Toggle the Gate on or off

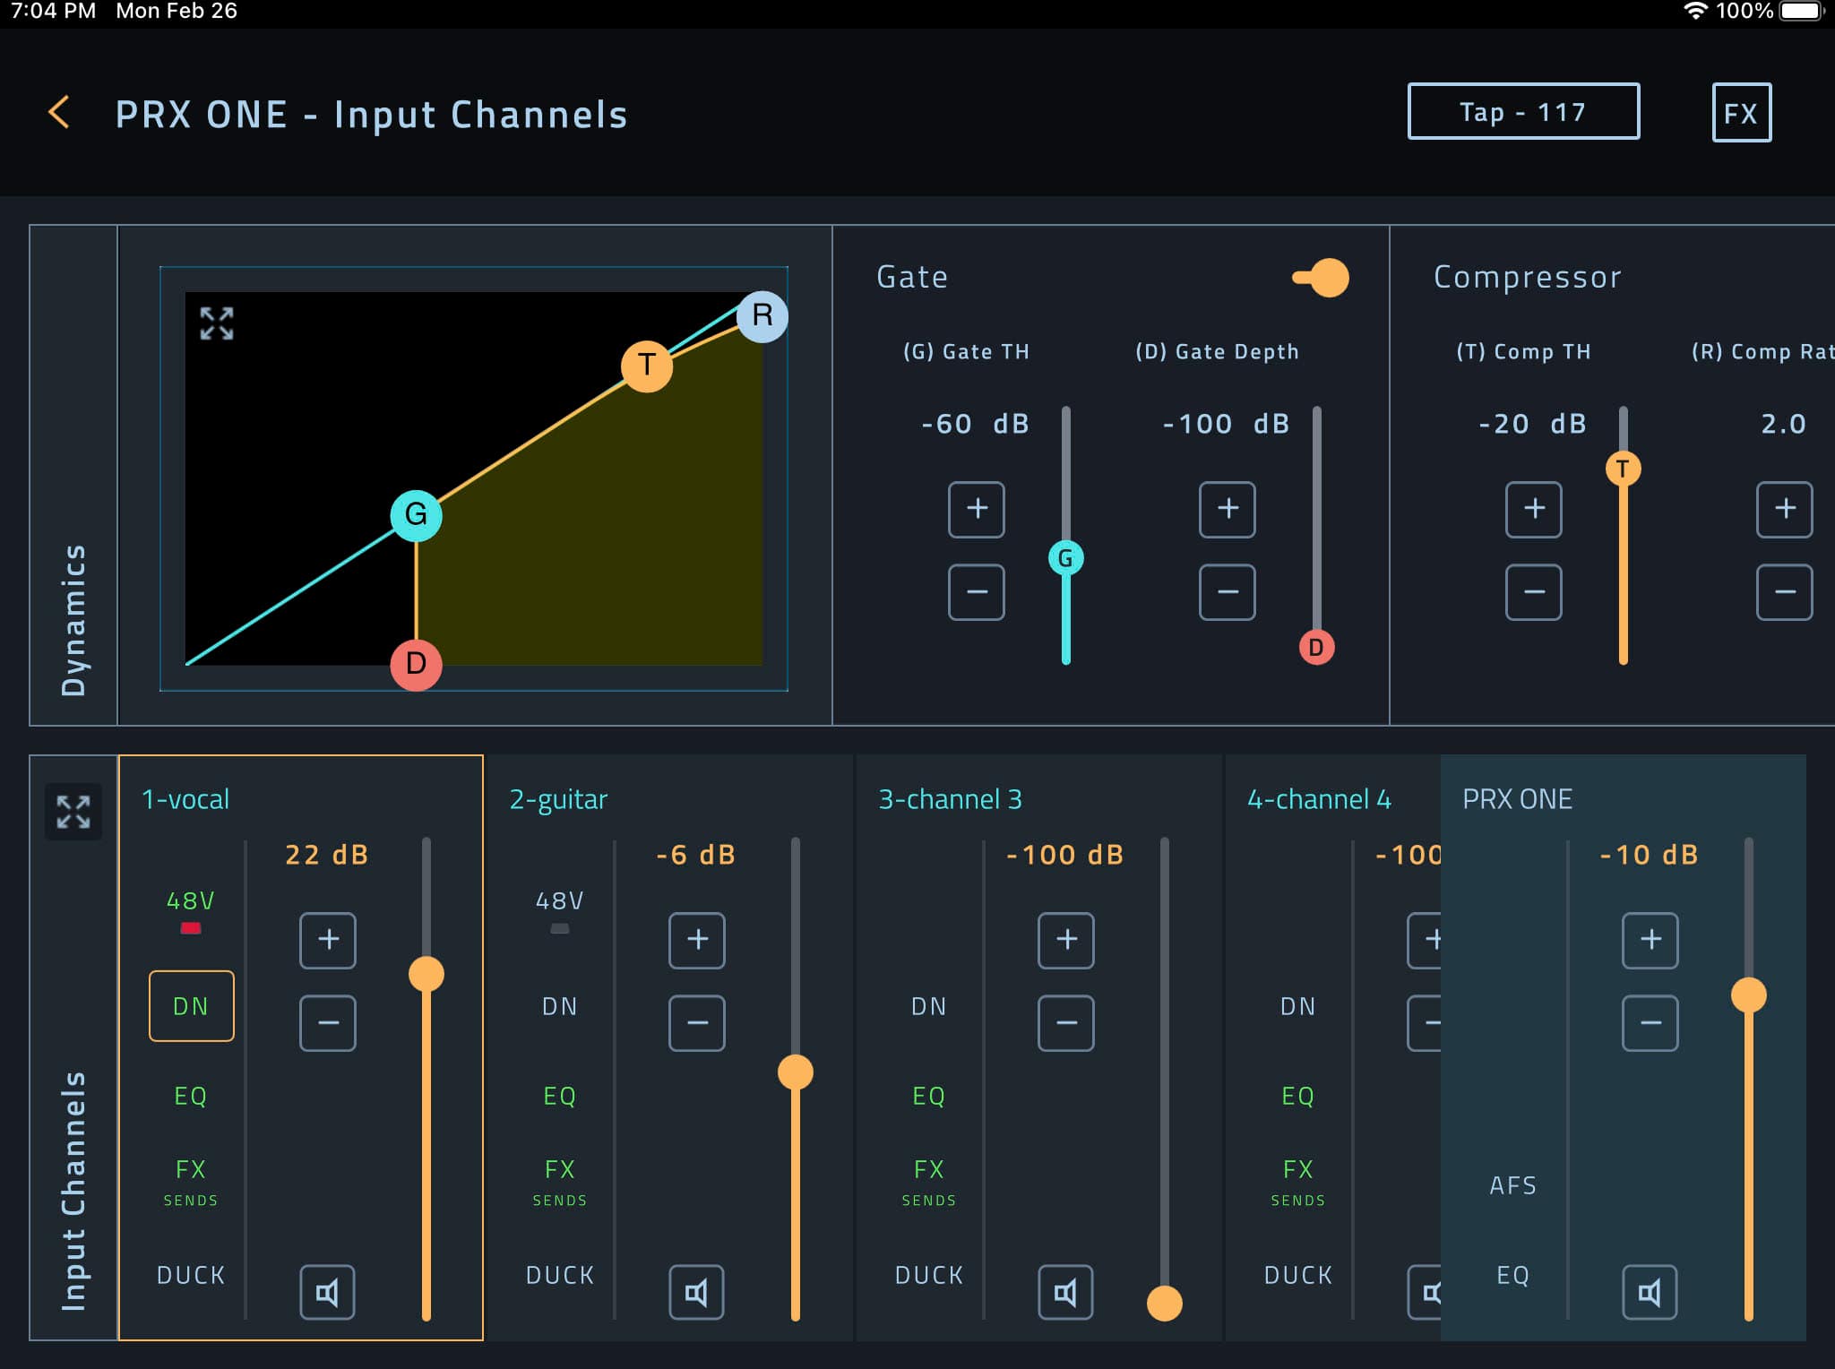tap(1321, 278)
